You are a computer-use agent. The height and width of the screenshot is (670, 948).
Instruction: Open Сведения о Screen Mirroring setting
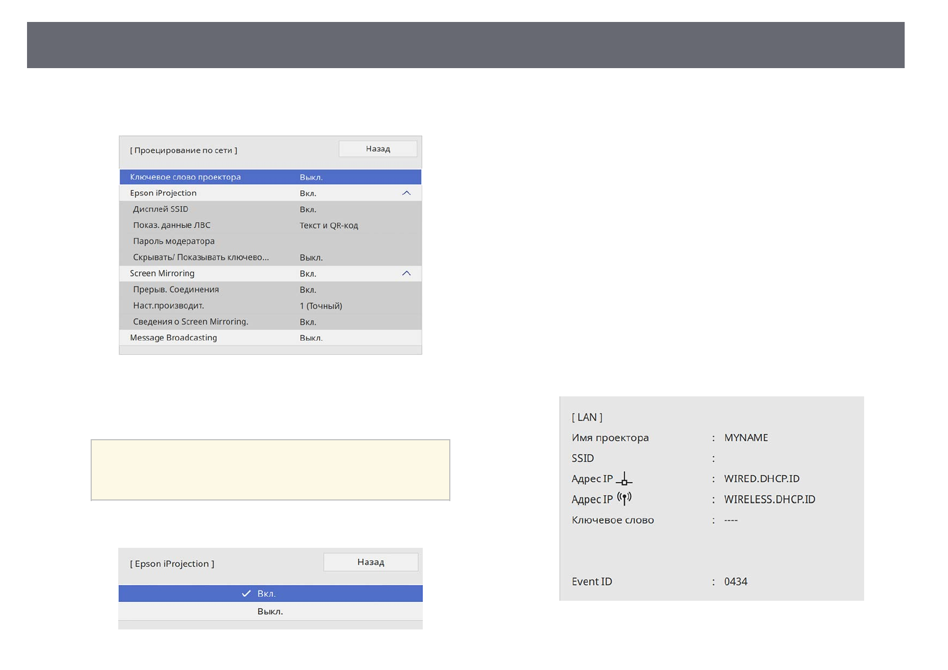pyautogui.click(x=270, y=321)
